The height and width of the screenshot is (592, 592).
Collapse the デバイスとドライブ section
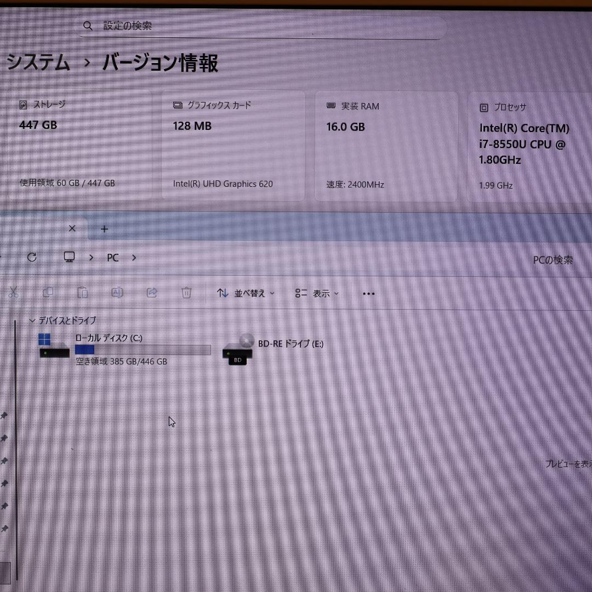[x=32, y=320]
